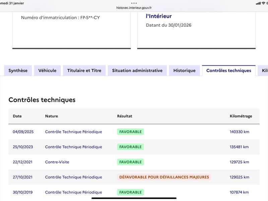268x201 pixels.
Task: Select the Contre-Visite entry
Action: [57, 162]
